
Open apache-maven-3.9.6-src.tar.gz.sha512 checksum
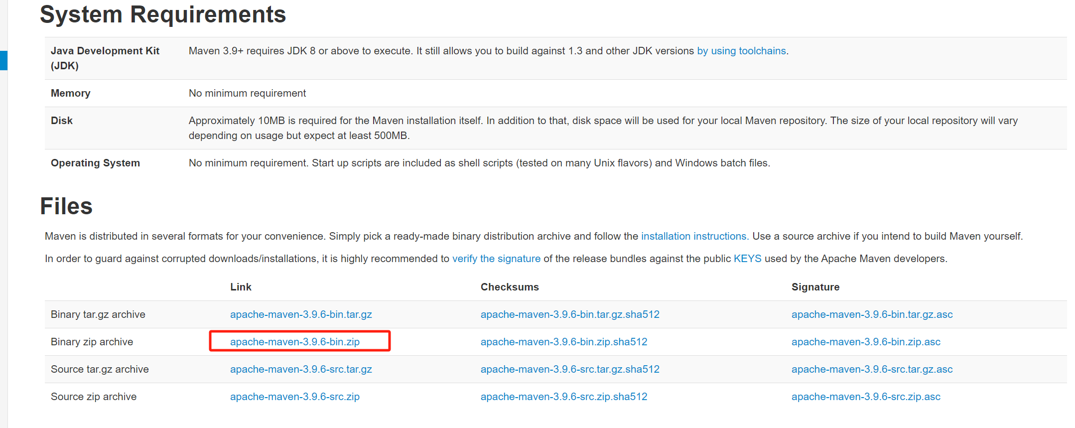click(570, 369)
